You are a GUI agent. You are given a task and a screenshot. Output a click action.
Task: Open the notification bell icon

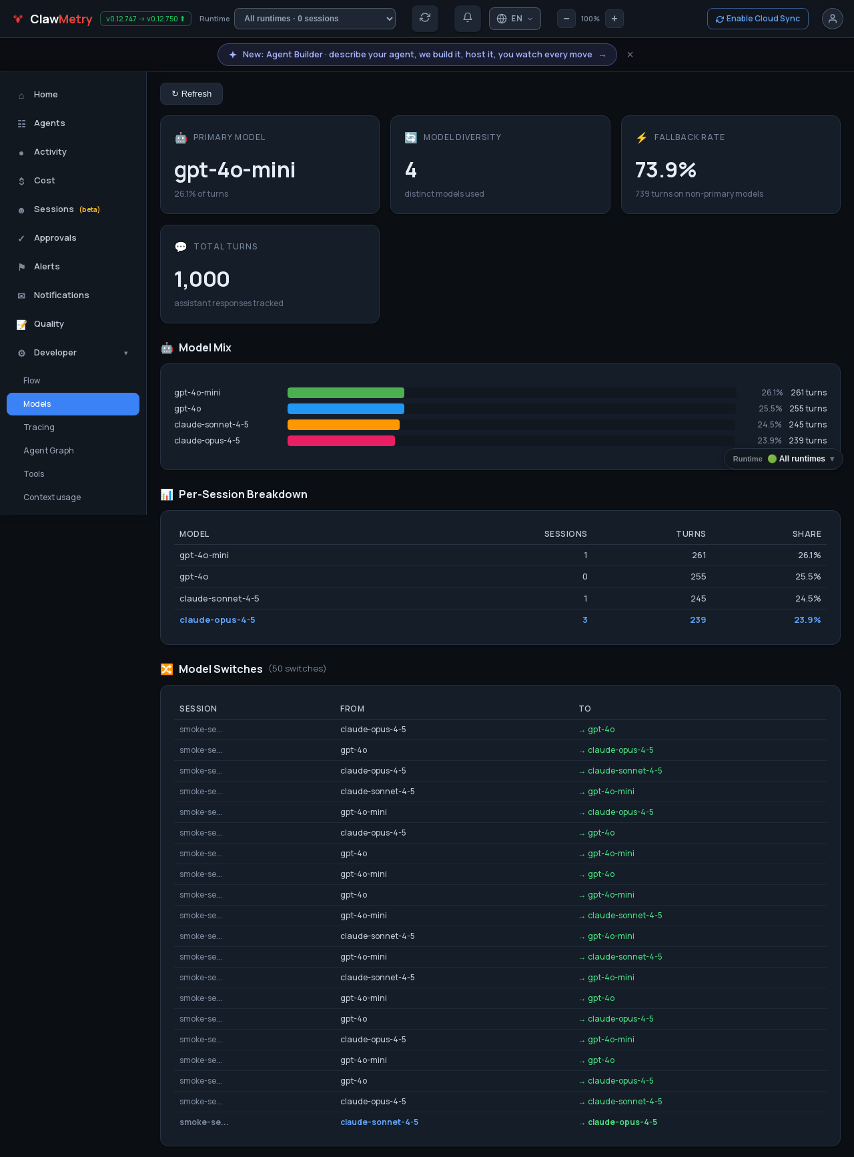468,18
